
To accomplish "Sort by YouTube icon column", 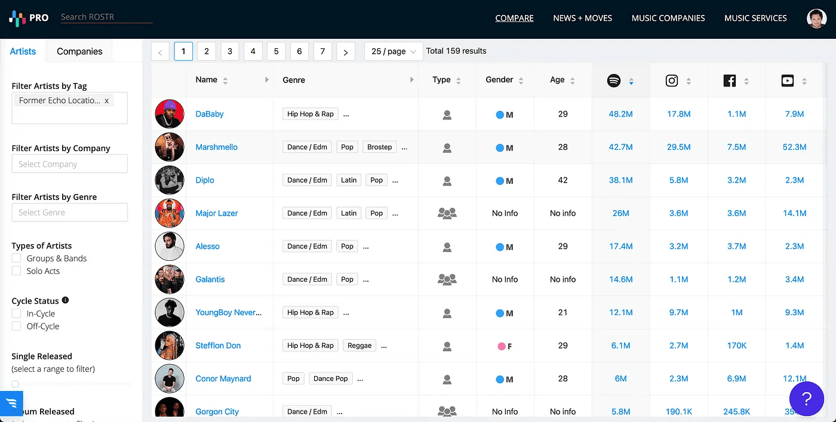I will [804, 81].
